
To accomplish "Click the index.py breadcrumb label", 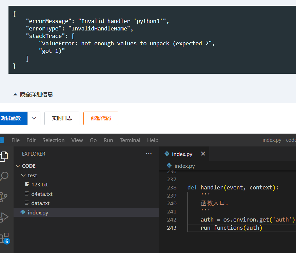I will point(185,166).
